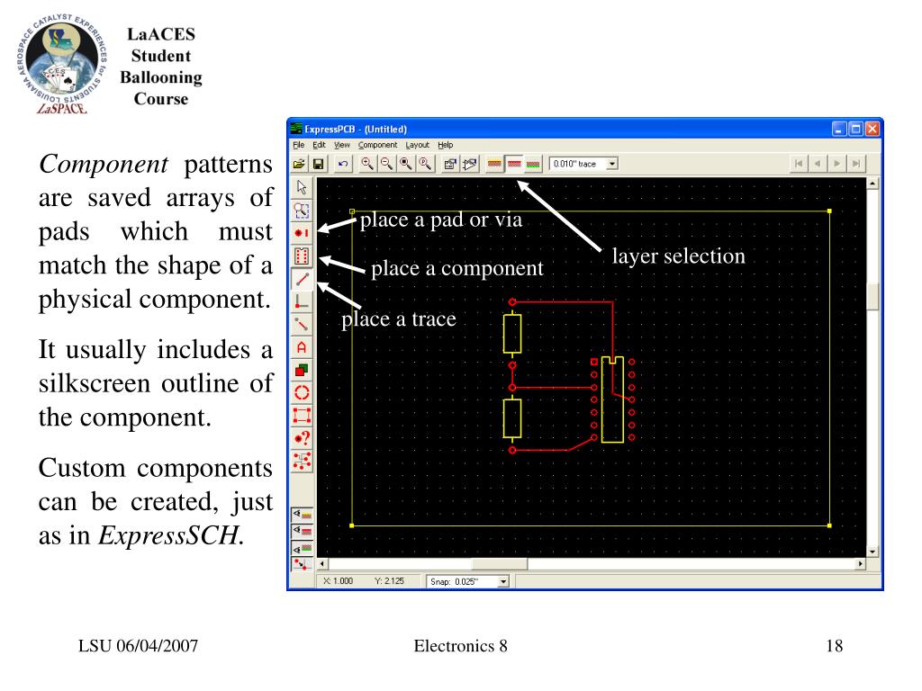Toggle silkscreen layer visibility
The image size is (922, 691).
pos(303,515)
